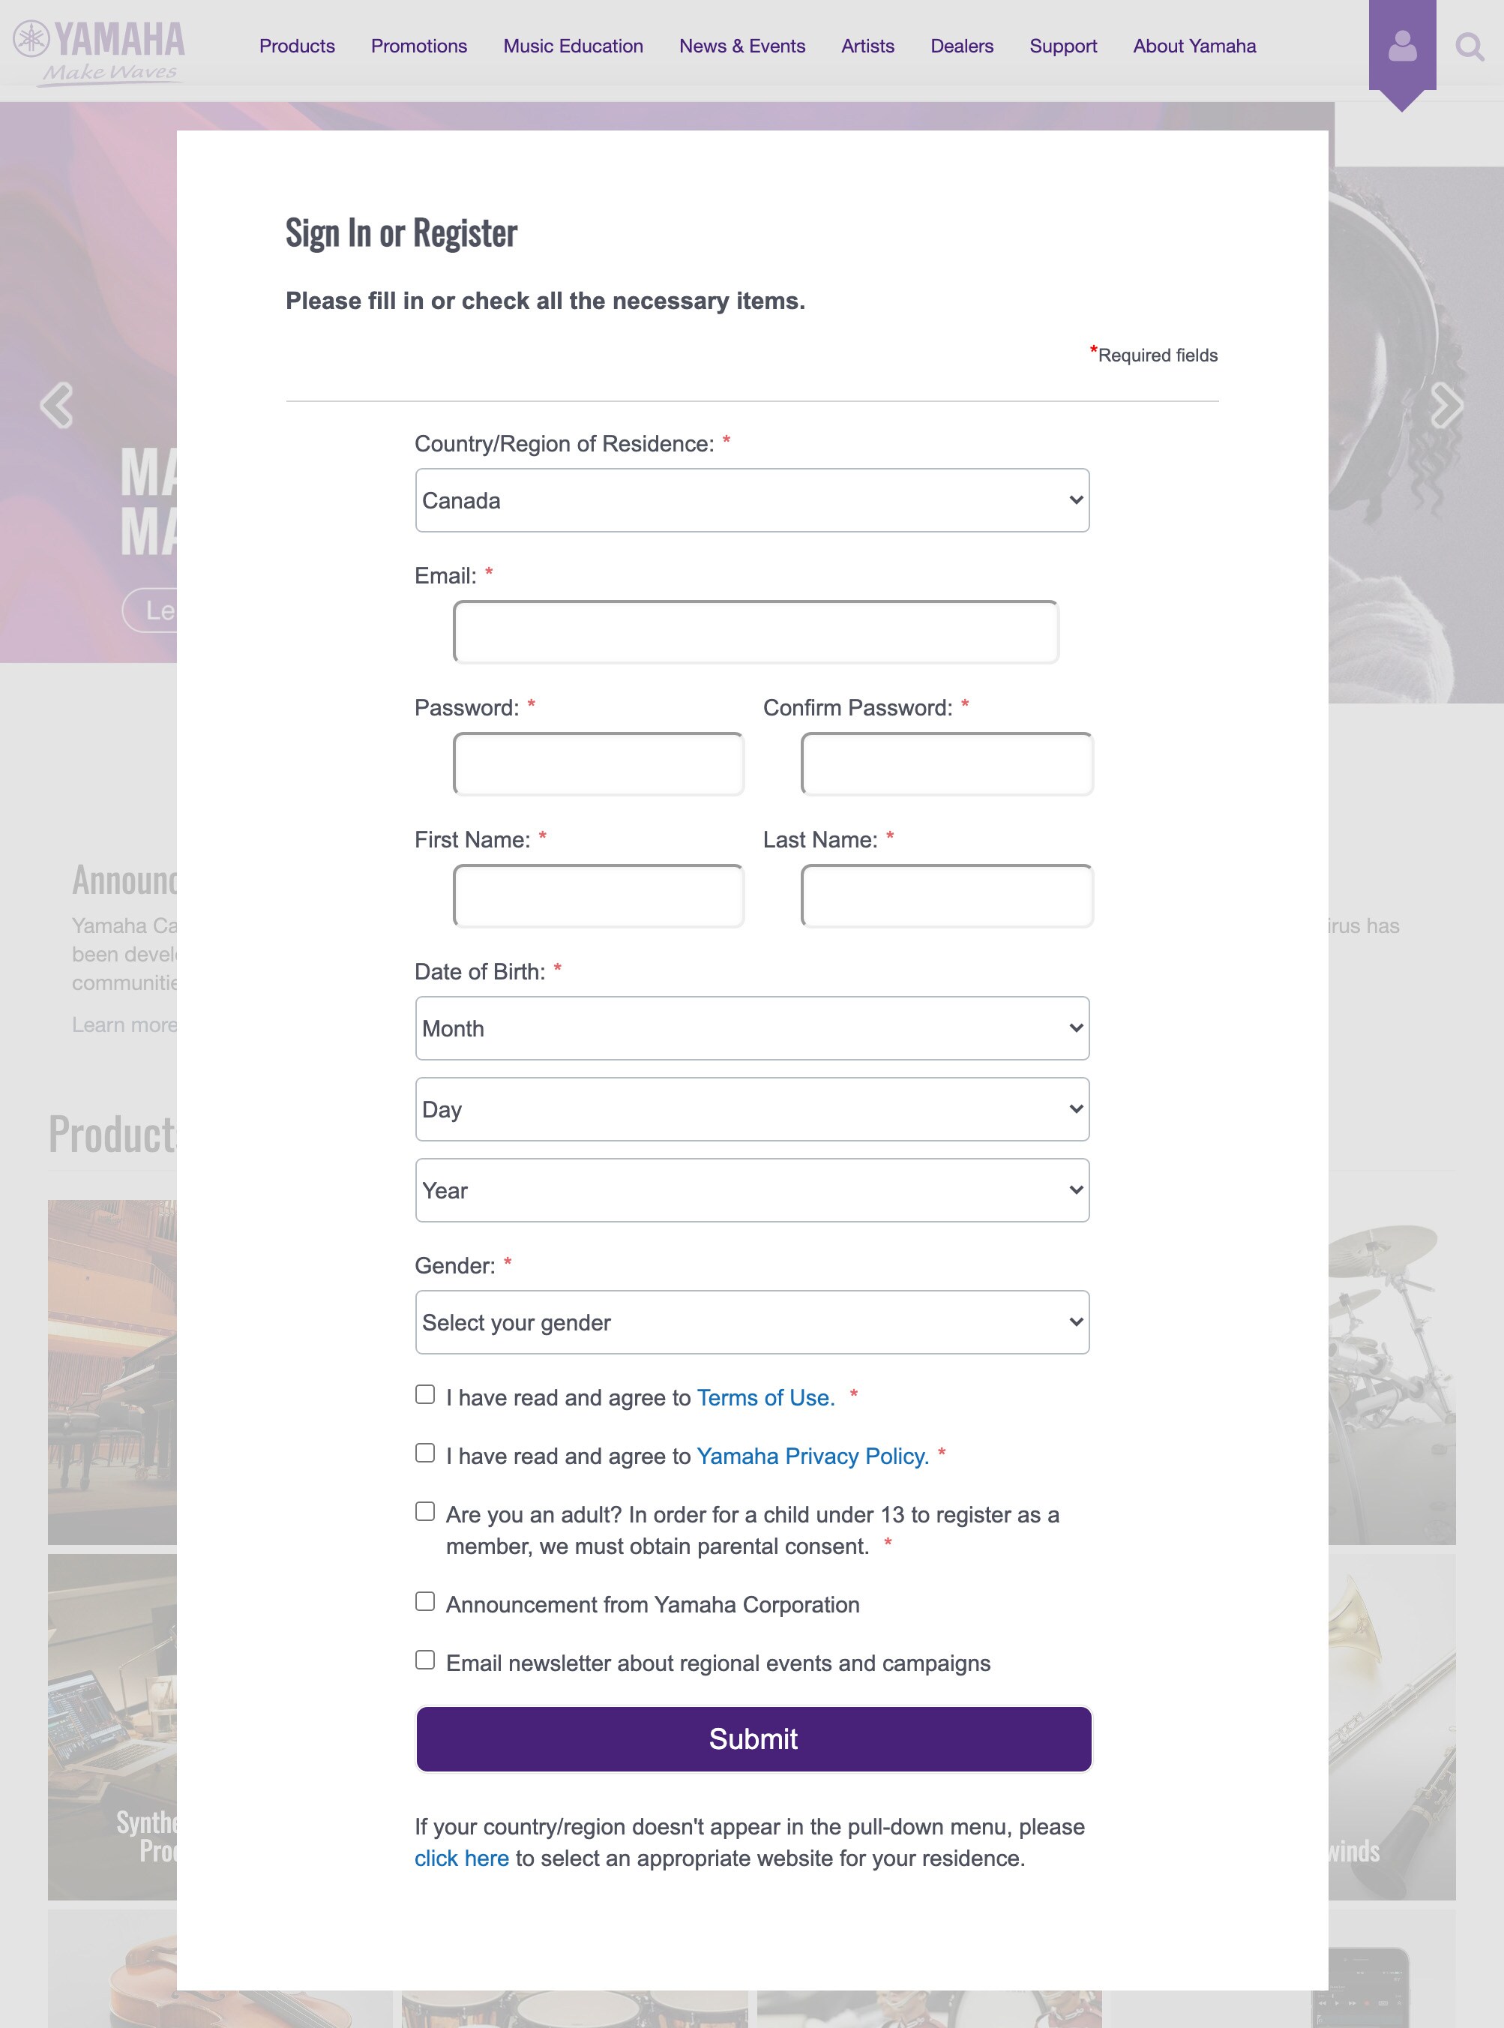Click the previous carousel arrow
This screenshot has height=2028, width=1504.
58,405
